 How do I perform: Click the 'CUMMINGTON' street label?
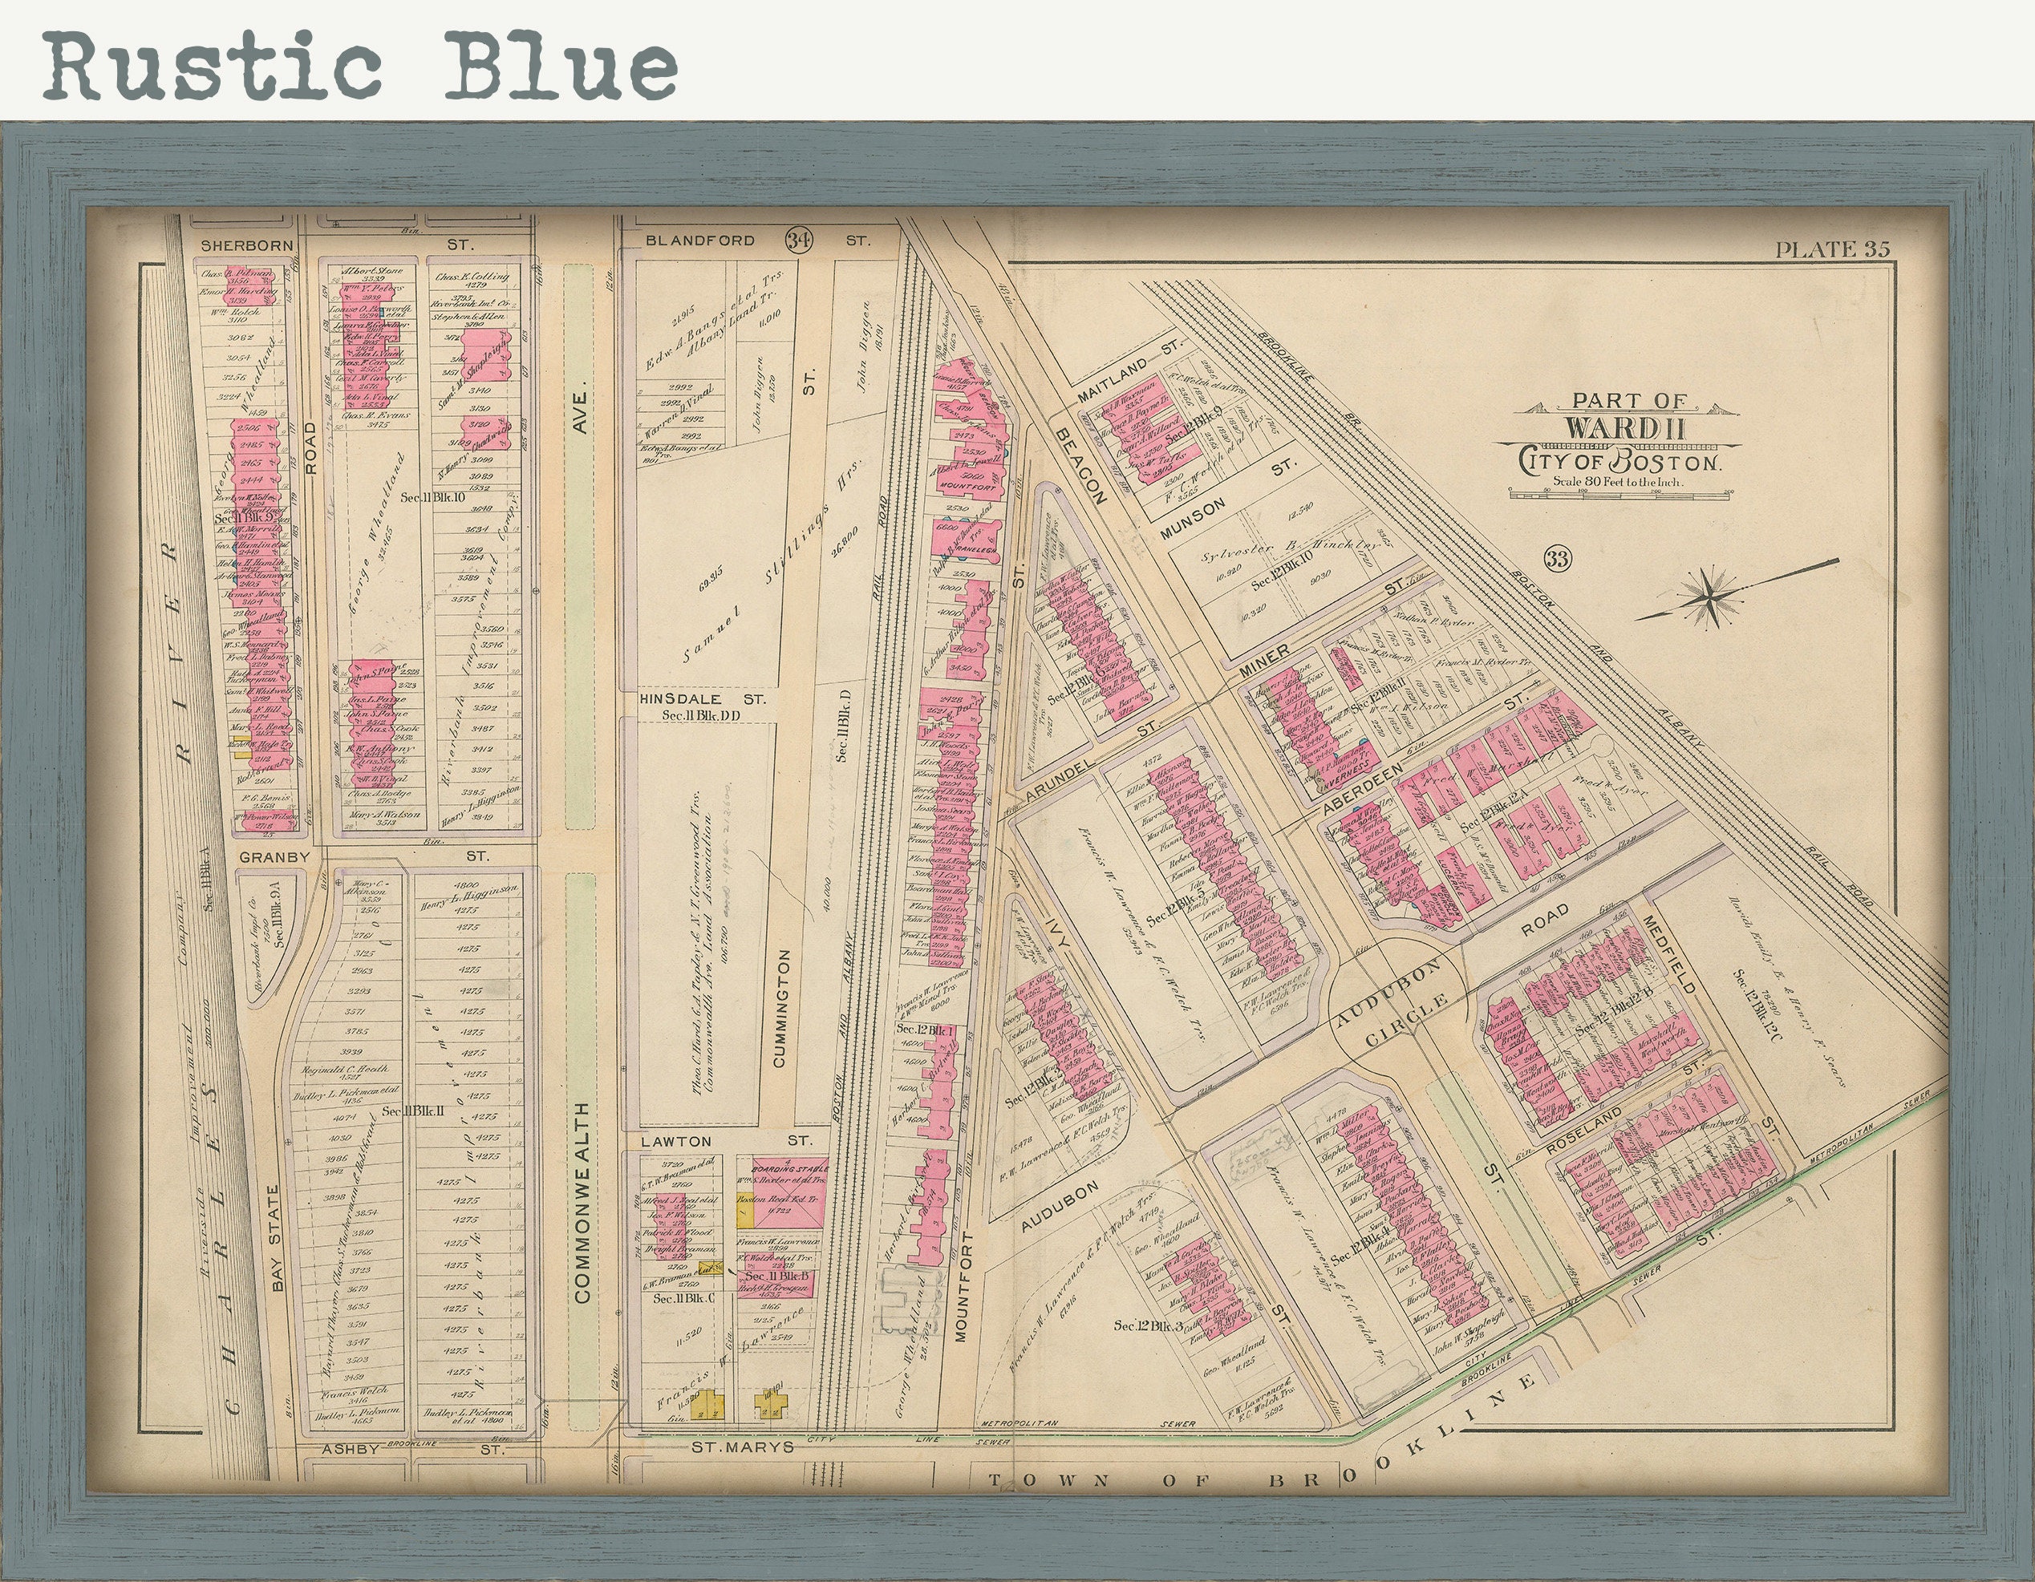(x=783, y=1009)
